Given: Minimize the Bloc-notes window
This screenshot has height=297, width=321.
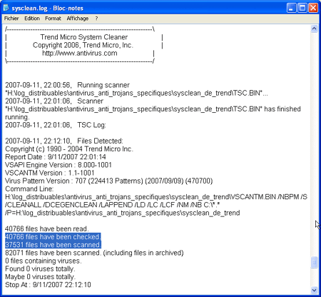Looking at the screenshot, I should coord(292,8).
